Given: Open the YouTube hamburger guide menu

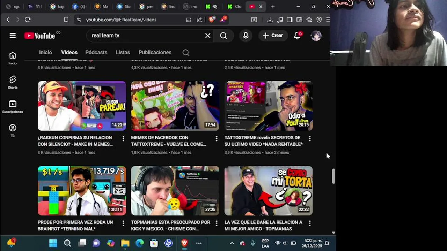Looking at the screenshot, I should point(13,36).
